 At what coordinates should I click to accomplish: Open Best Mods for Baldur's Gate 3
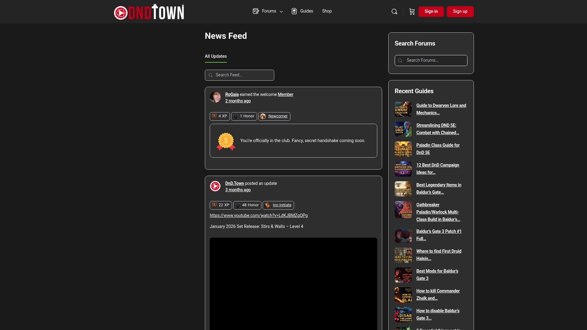pos(437,275)
